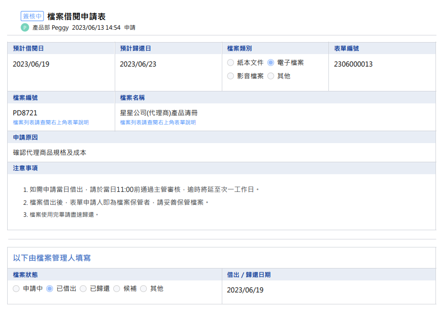Click note 2 about 檔案保管者
The image size is (446, 313).
pyautogui.click(x=116, y=202)
